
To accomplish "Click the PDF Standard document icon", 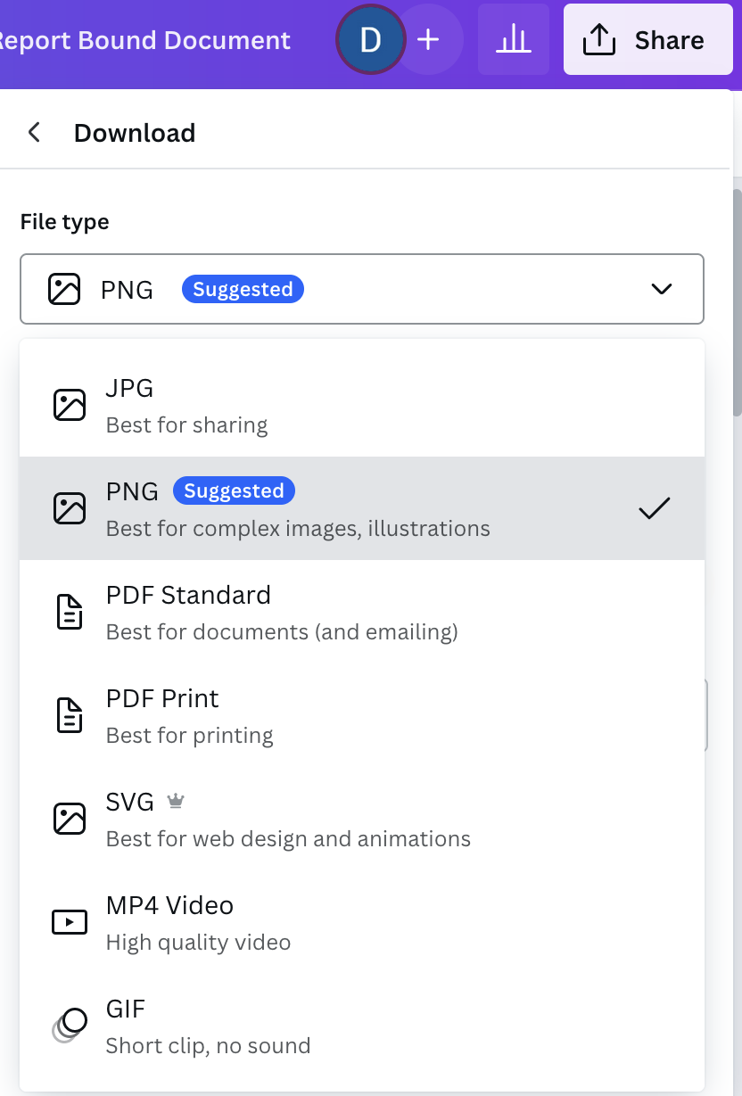I will (70, 613).
